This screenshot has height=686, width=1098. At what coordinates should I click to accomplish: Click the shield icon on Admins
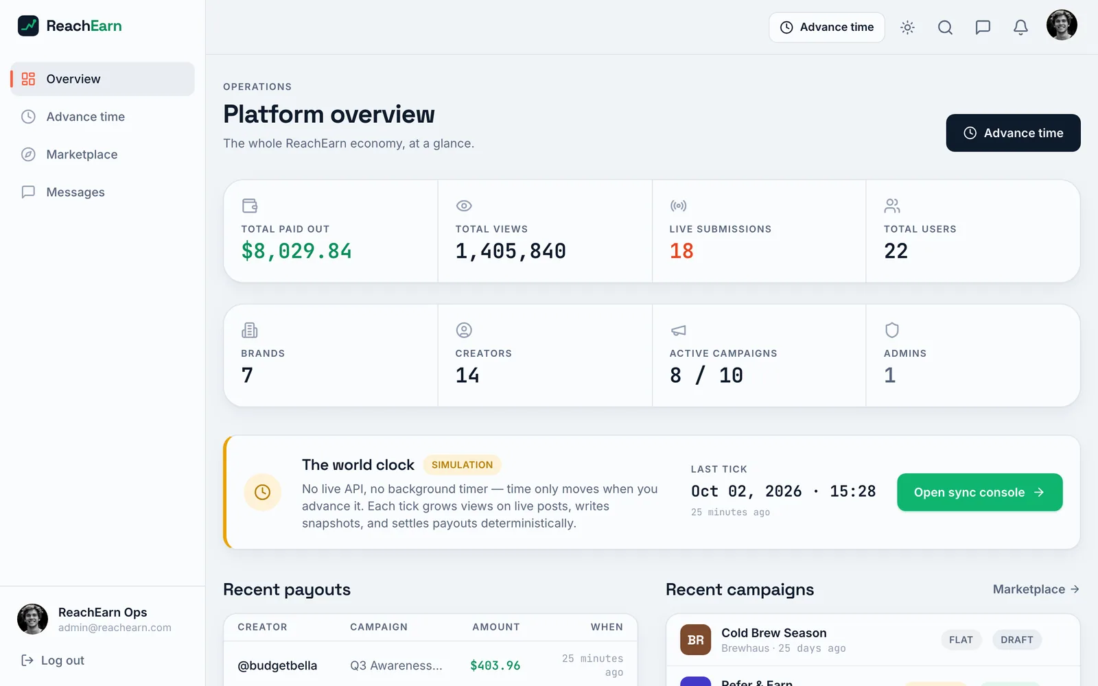892,330
